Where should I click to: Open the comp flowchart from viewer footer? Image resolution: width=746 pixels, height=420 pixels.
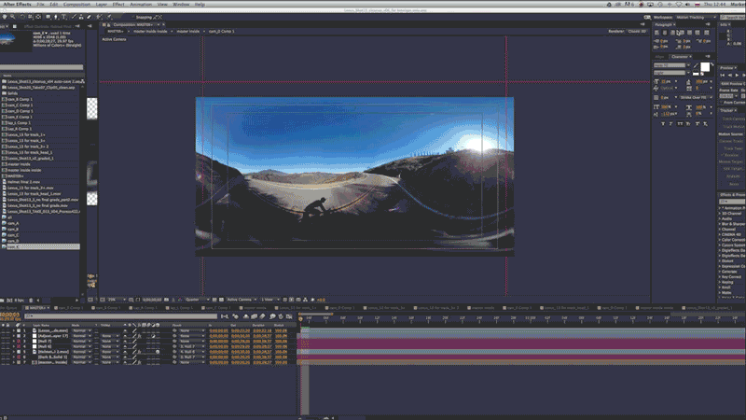point(306,300)
